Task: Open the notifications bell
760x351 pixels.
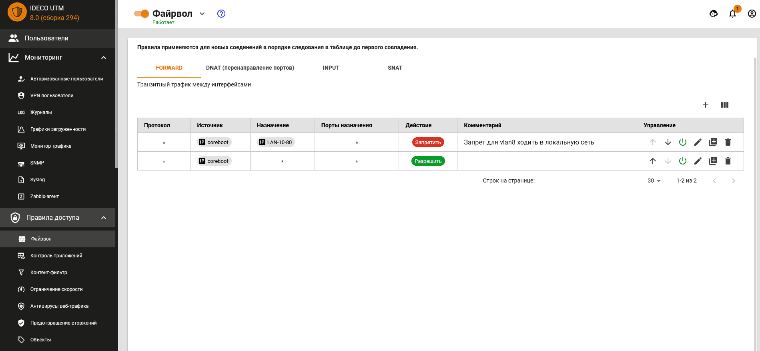Action: [732, 14]
